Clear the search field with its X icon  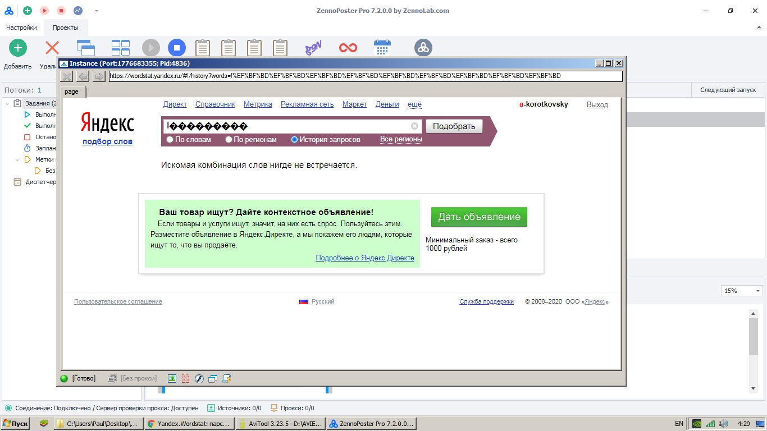pos(415,126)
